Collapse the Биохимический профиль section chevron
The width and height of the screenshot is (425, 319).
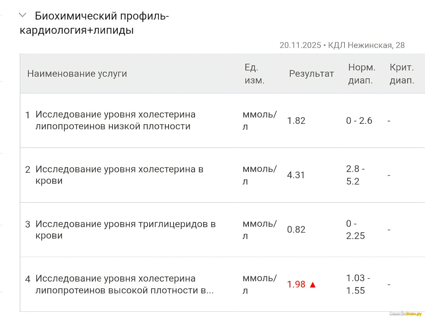[23, 15]
